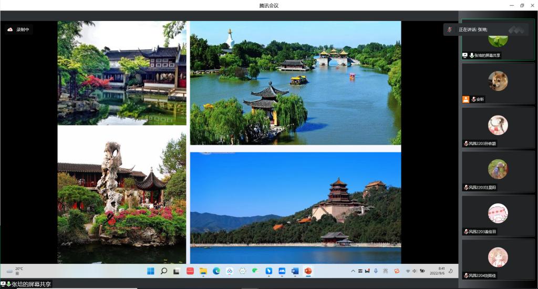The width and height of the screenshot is (538, 289).
Task: Click the mic icon next to 风园2203孙铁颖
Action: (466, 143)
